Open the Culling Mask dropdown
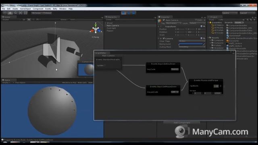The width and height of the screenshot is (258, 145). tap(192, 47)
